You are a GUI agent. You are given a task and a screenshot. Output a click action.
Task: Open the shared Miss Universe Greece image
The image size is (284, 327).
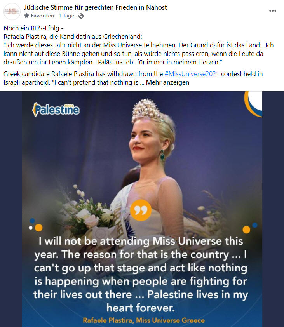click(x=142, y=209)
